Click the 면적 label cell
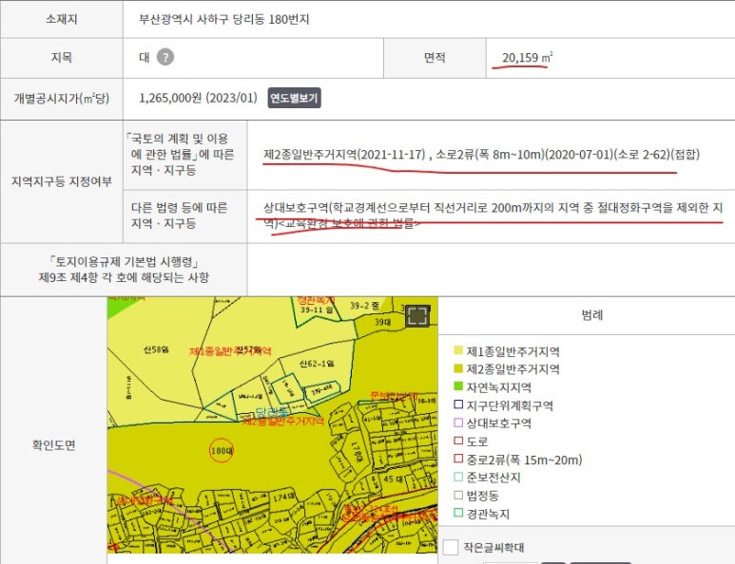This screenshot has width=735, height=564. tap(435, 58)
